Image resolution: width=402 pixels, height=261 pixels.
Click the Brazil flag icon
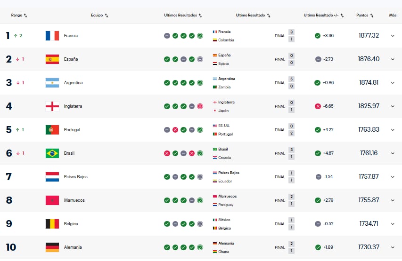pyautogui.click(x=52, y=153)
